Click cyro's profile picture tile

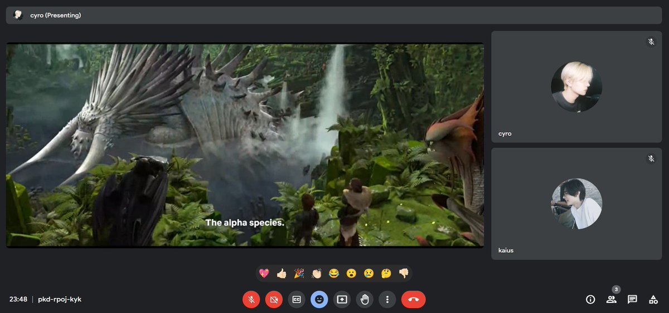click(x=576, y=87)
